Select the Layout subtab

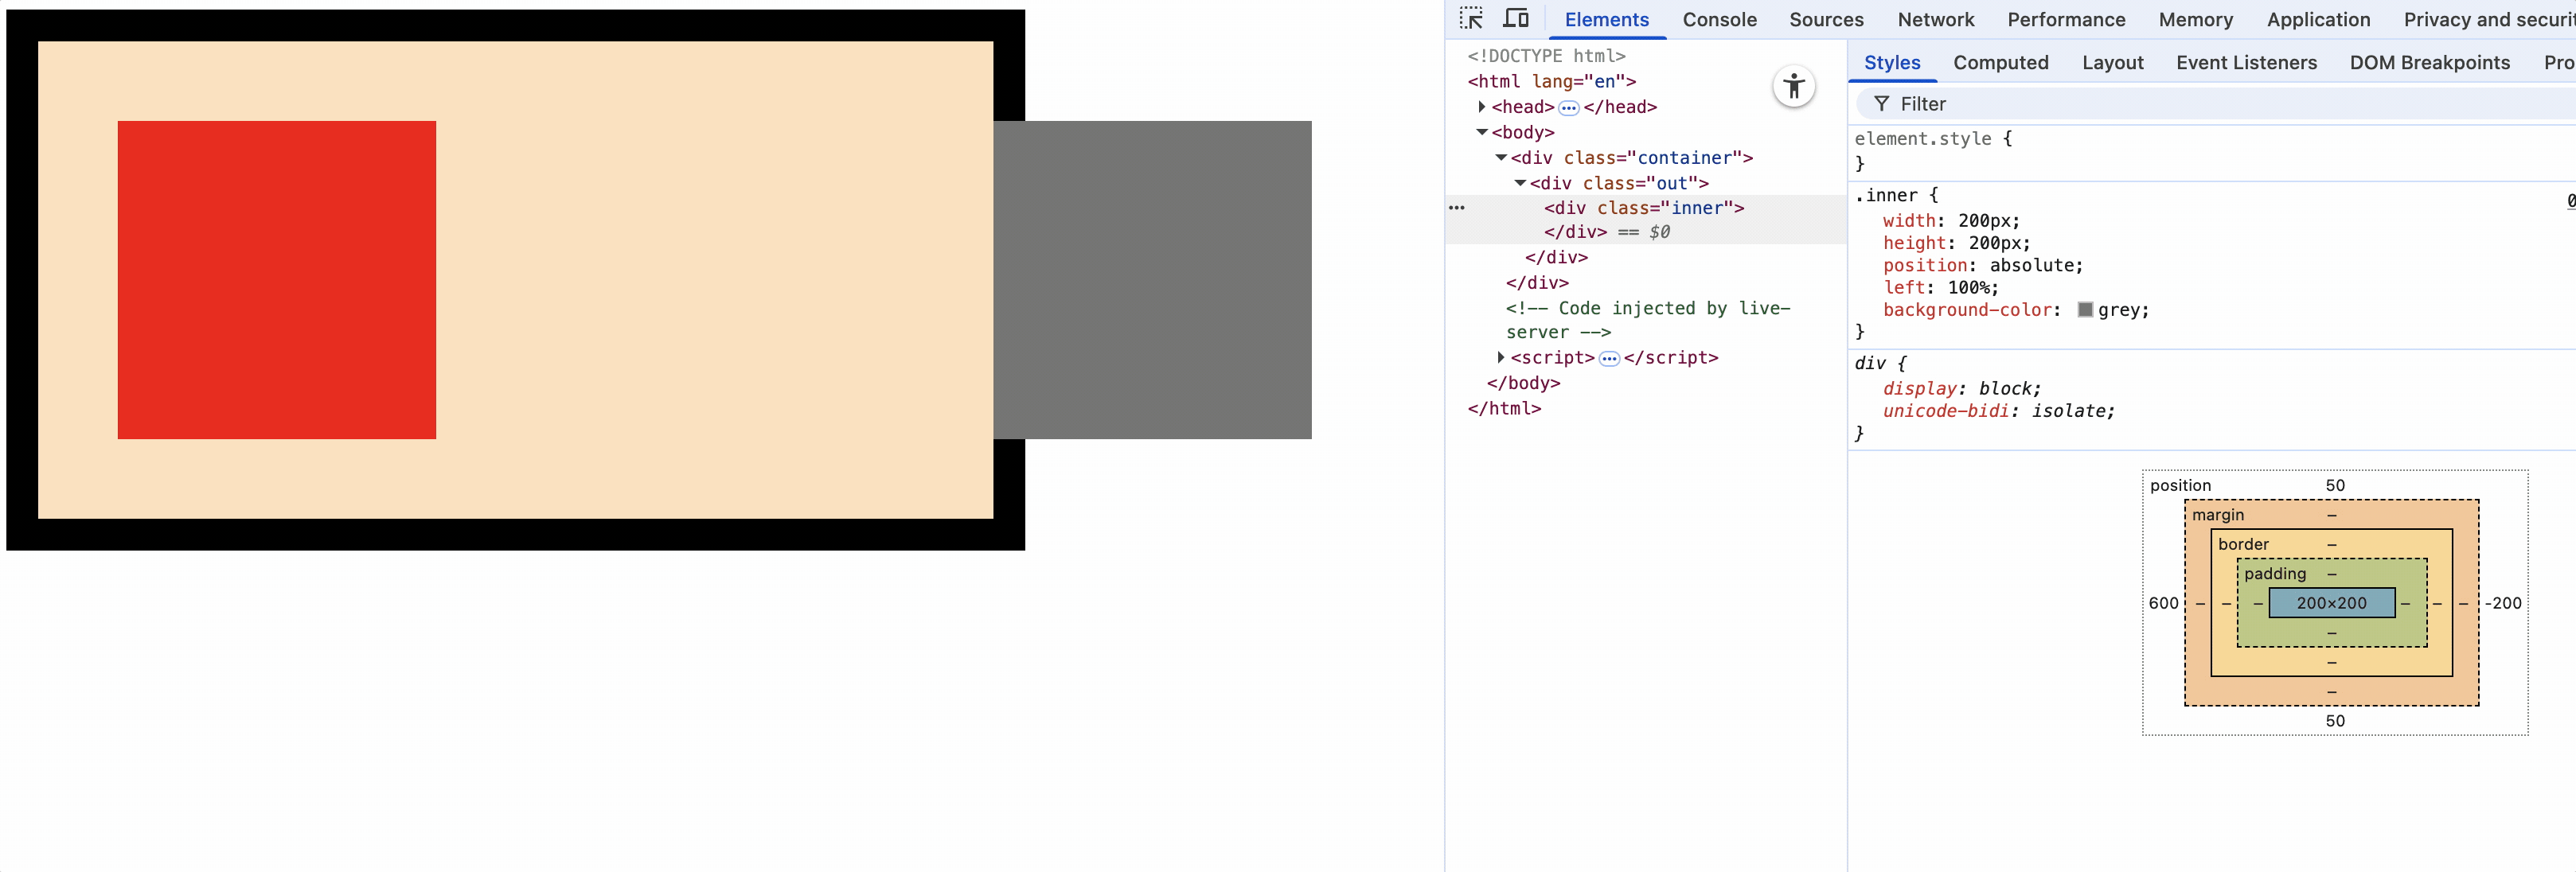pos(2112,63)
